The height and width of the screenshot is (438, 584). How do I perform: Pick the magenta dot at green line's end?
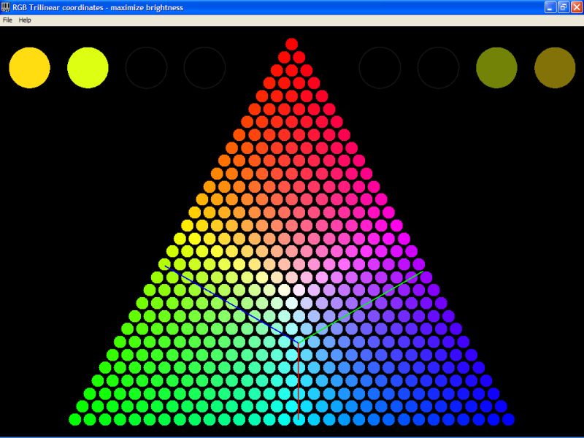tap(426, 277)
